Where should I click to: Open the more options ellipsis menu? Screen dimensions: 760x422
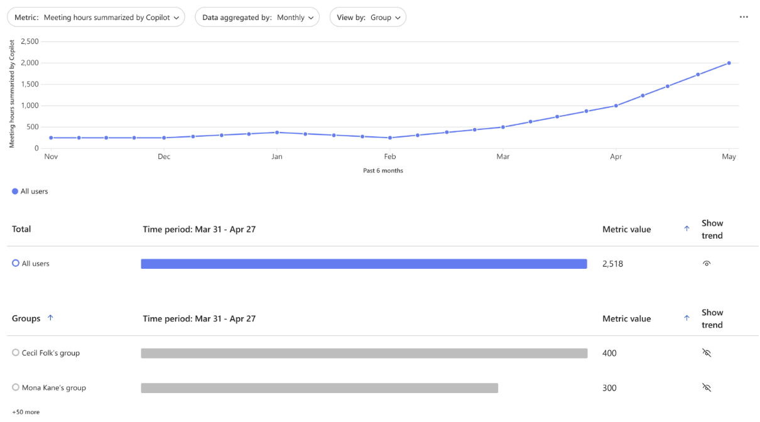click(x=744, y=17)
